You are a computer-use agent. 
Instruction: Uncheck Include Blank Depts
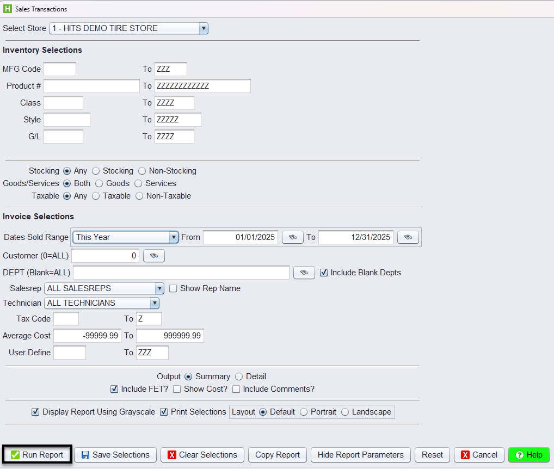[x=324, y=273]
